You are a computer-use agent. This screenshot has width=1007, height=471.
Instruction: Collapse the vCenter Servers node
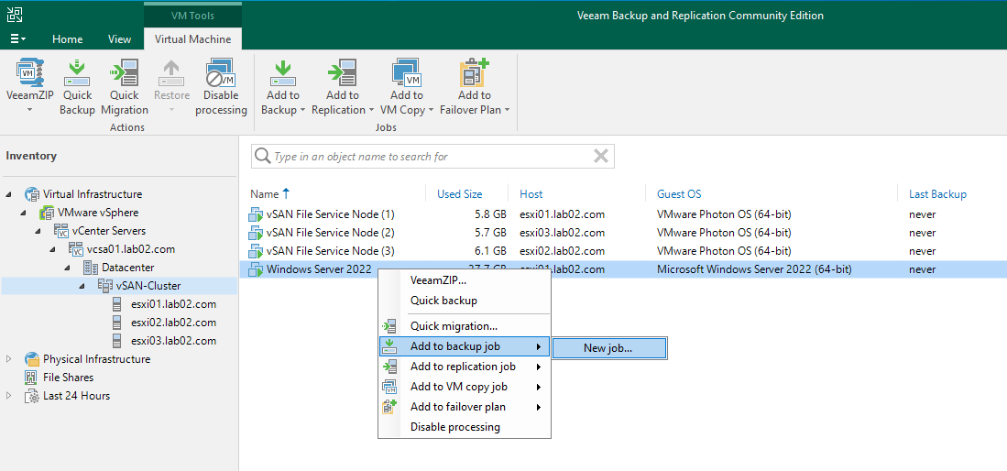tap(38, 231)
